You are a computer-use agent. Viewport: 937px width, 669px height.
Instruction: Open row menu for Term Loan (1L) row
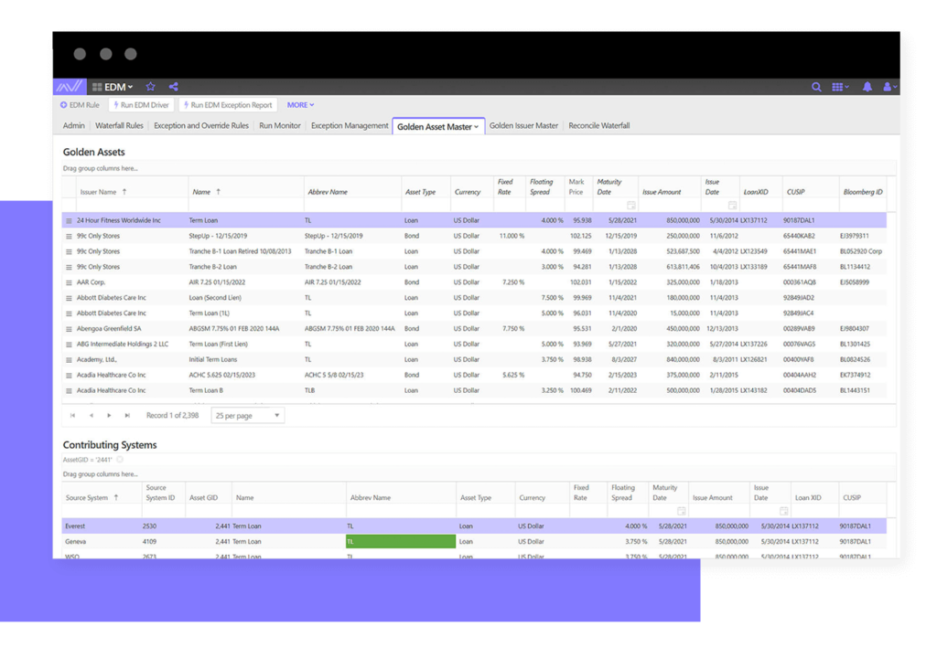pyautogui.click(x=69, y=313)
